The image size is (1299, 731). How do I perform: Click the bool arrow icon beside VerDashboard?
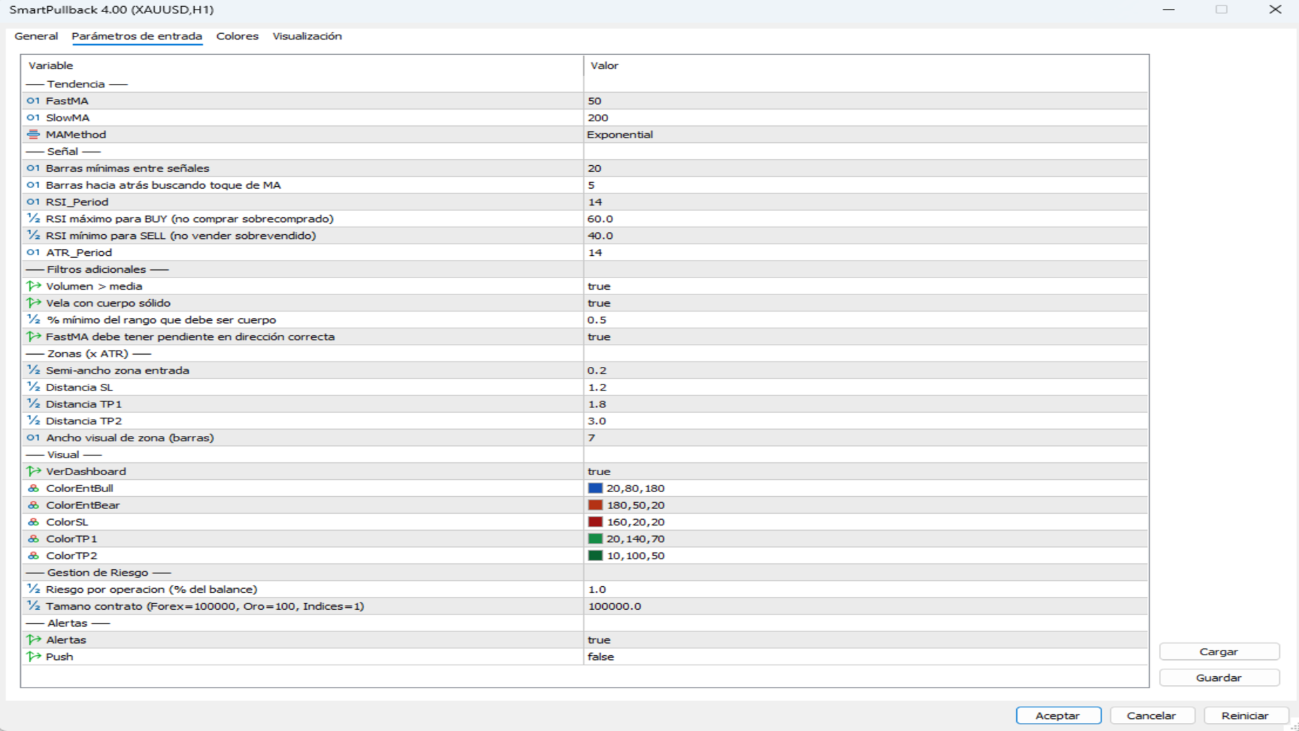[x=33, y=472]
